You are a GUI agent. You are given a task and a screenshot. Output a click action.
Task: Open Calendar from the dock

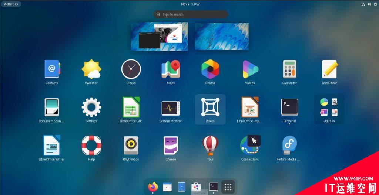(x=167, y=187)
